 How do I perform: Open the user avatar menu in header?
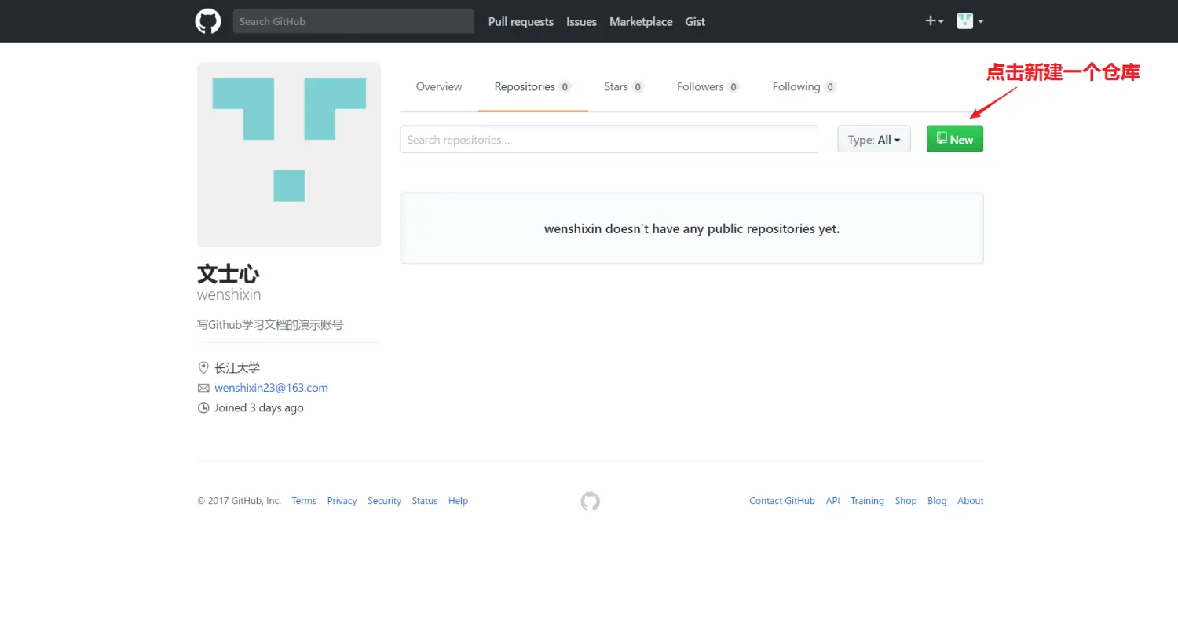click(x=970, y=21)
